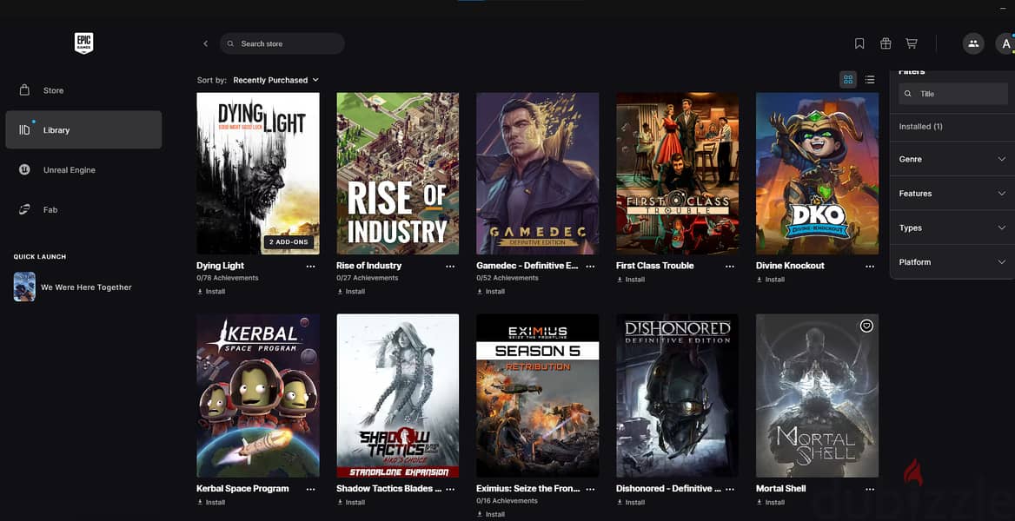Launch We Were Here Together quick launch
The height and width of the screenshot is (521, 1015).
(72, 287)
